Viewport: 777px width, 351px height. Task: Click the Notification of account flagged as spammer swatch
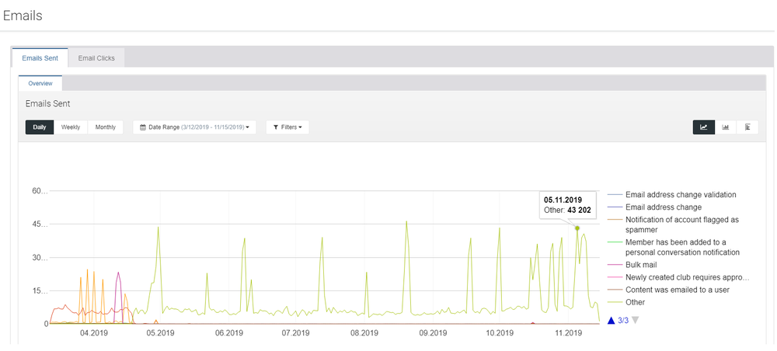tap(615, 220)
